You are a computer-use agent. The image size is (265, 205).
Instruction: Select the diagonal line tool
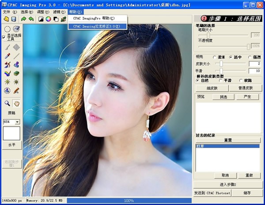coord(16,56)
